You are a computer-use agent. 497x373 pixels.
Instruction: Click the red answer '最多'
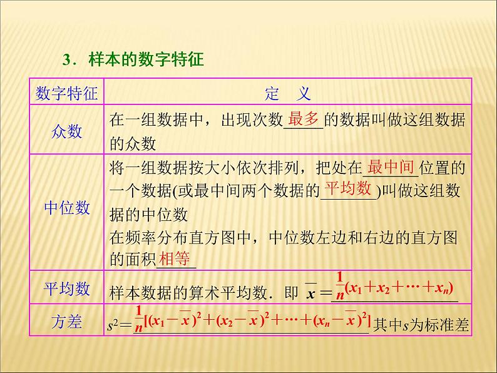[304, 119]
